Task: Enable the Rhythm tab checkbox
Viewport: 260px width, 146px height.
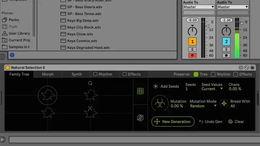Action: (95, 74)
